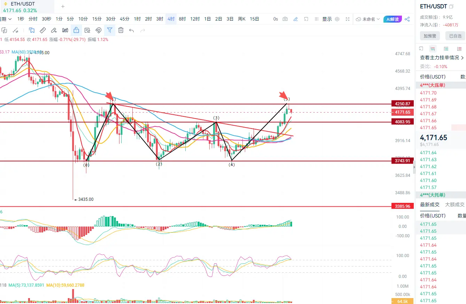466x304 pixels.
Task: Select the 10分 timeframe
Action: [83, 19]
